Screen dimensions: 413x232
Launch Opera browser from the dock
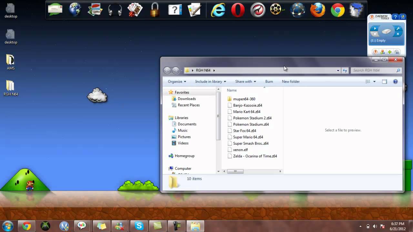tap(238, 10)
